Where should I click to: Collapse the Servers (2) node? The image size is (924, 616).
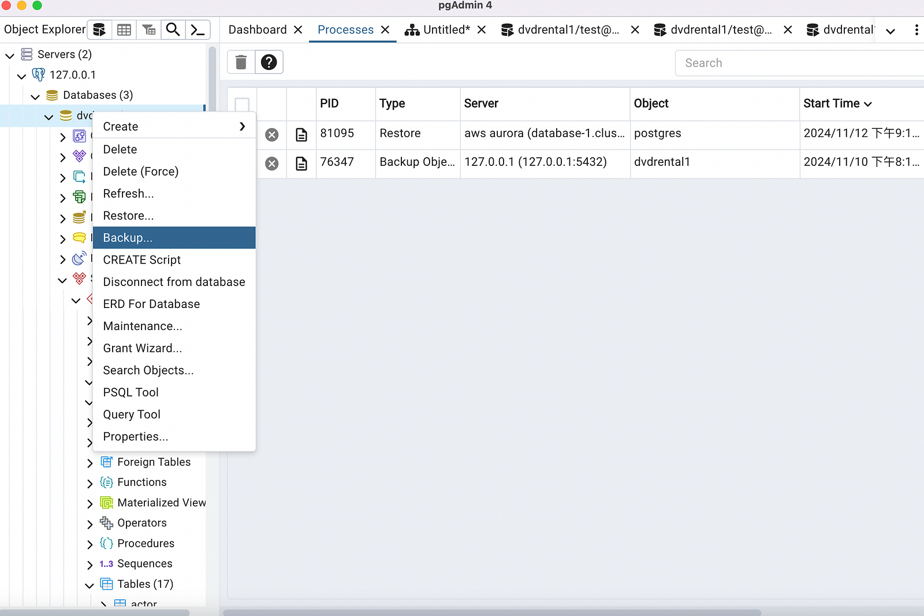[10, 55]
